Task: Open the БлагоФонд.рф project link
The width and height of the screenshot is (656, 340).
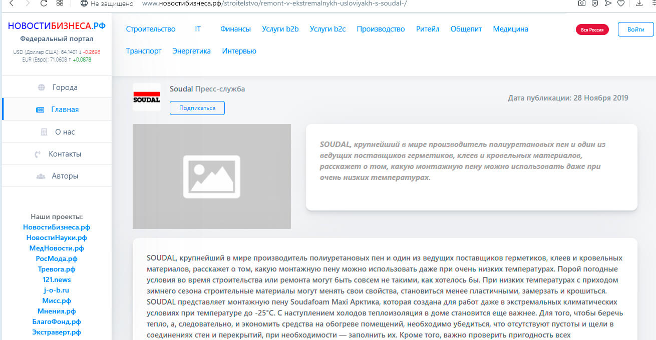Action: tap(57, 321)
